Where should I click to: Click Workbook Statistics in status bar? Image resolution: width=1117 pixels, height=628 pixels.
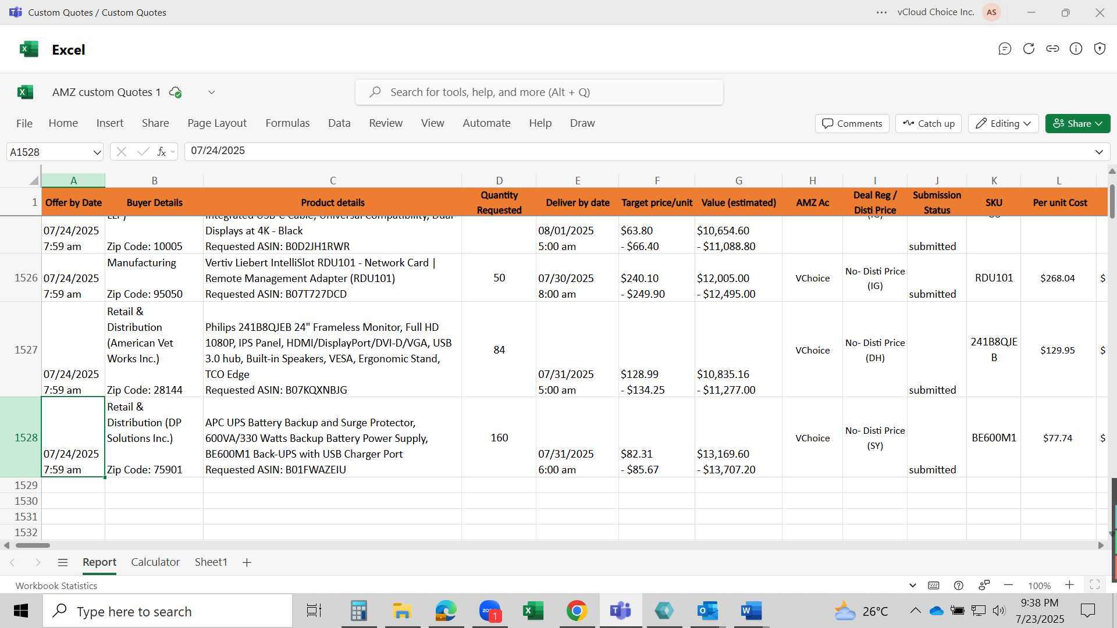[56, 586]
